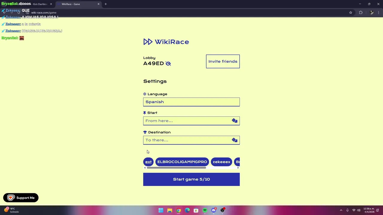Click the player list horizontal scrollbar
The image size is (383, 215).
(176, 168)
